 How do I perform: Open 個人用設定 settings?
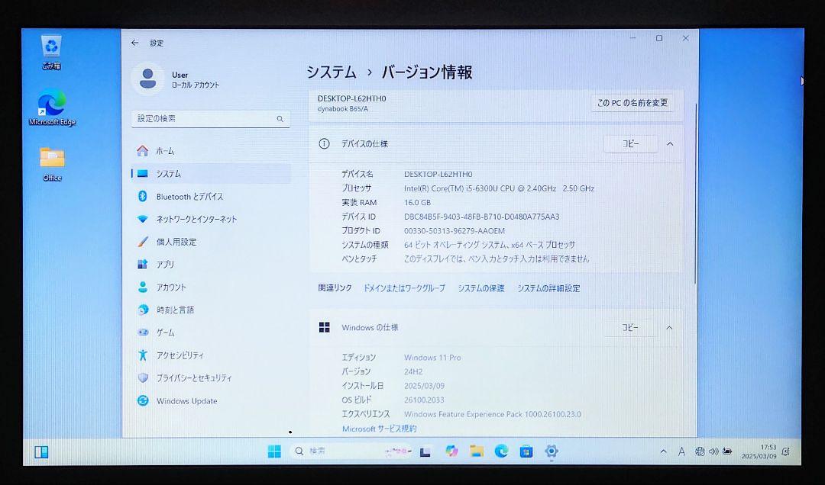click(211, 242)
